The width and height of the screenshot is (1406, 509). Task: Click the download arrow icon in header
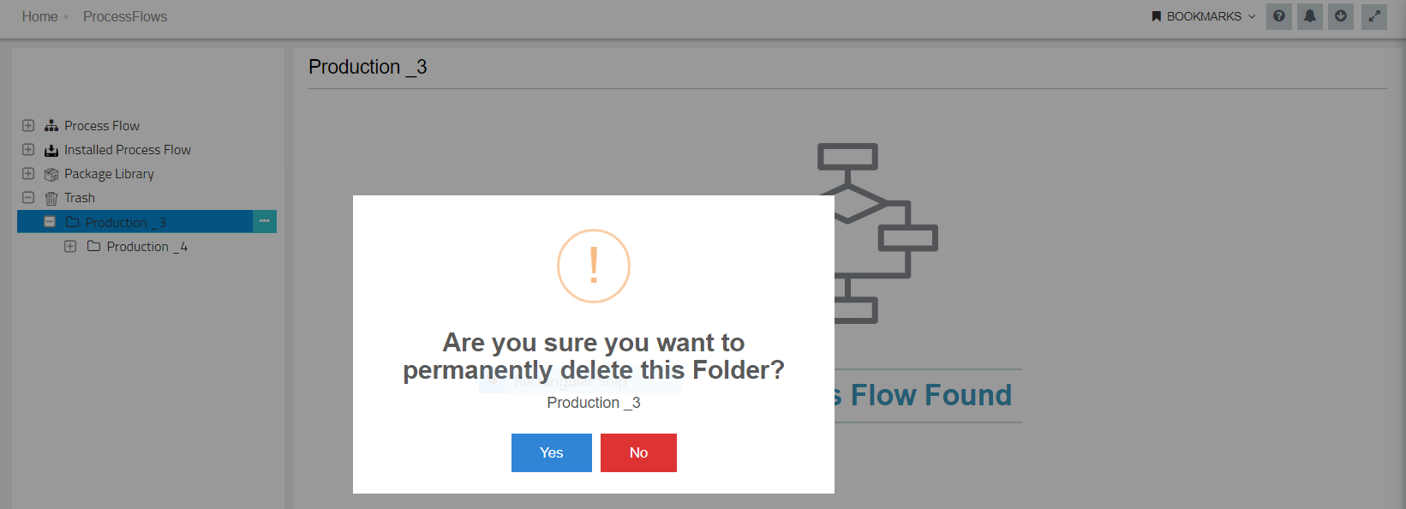1341,16
